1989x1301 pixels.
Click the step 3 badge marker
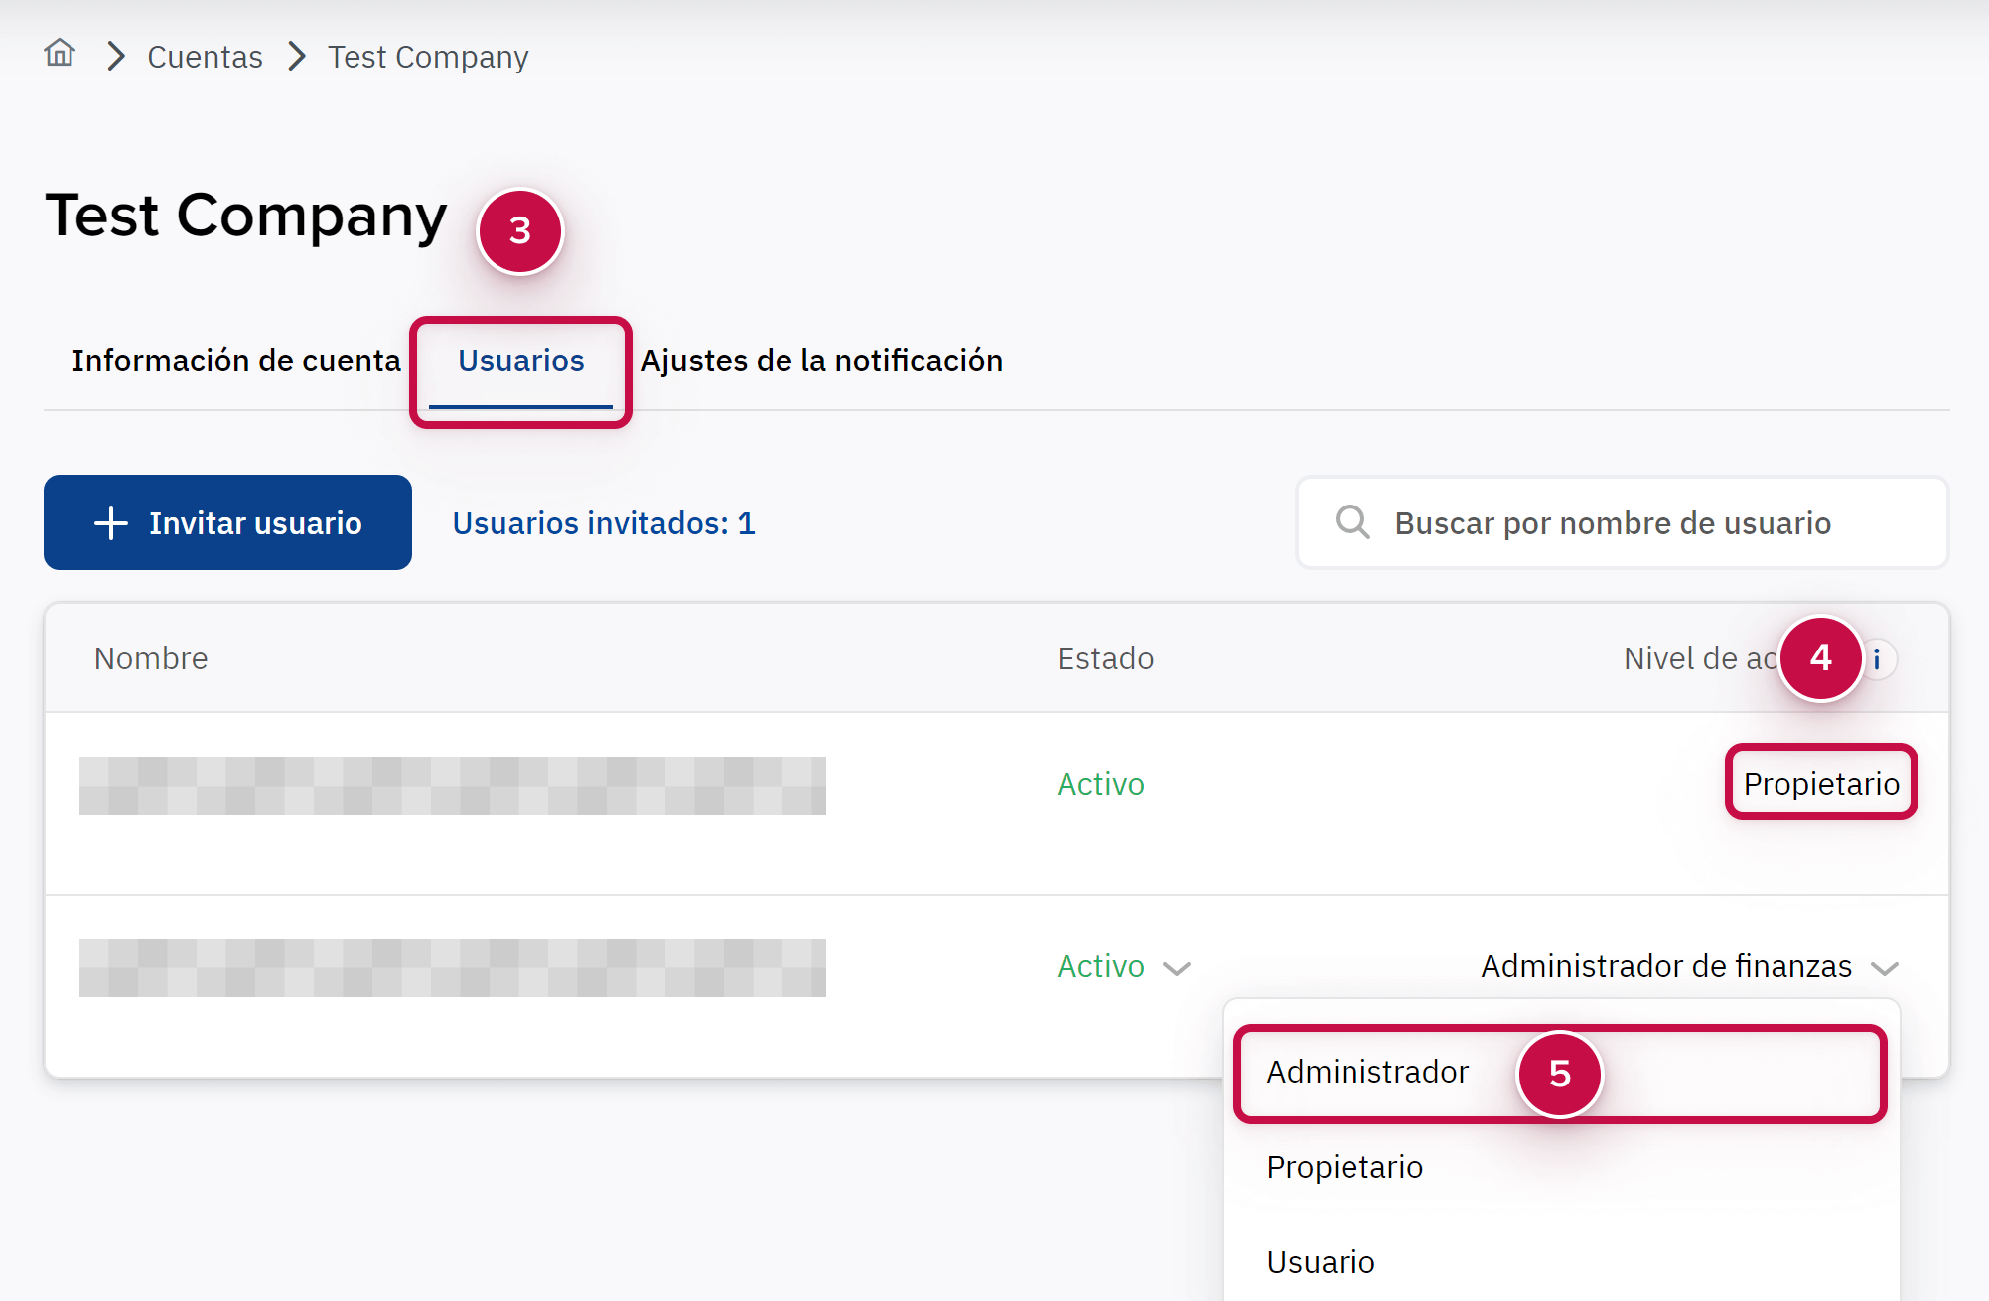520,231
